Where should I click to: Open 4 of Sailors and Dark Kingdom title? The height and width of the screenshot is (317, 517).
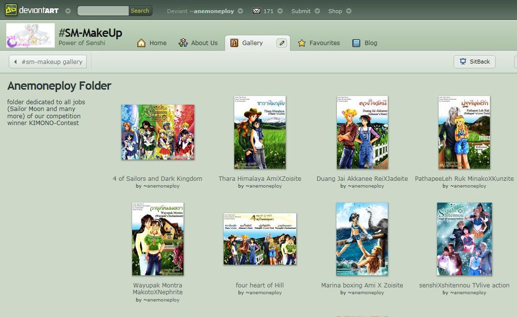(158, 179)
